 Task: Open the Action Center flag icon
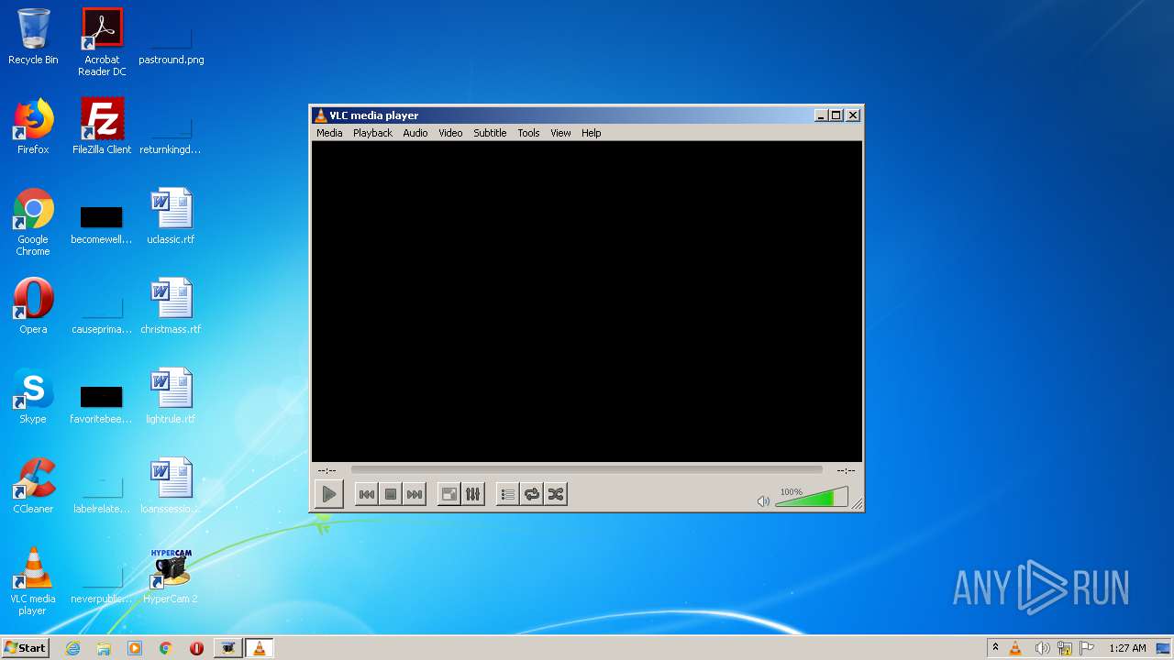pyautogui.click(x=1088, y=648)
